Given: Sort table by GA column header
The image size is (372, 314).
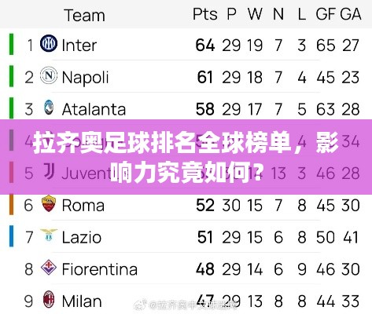Looking at the screenshot, I should coord(351,14).
